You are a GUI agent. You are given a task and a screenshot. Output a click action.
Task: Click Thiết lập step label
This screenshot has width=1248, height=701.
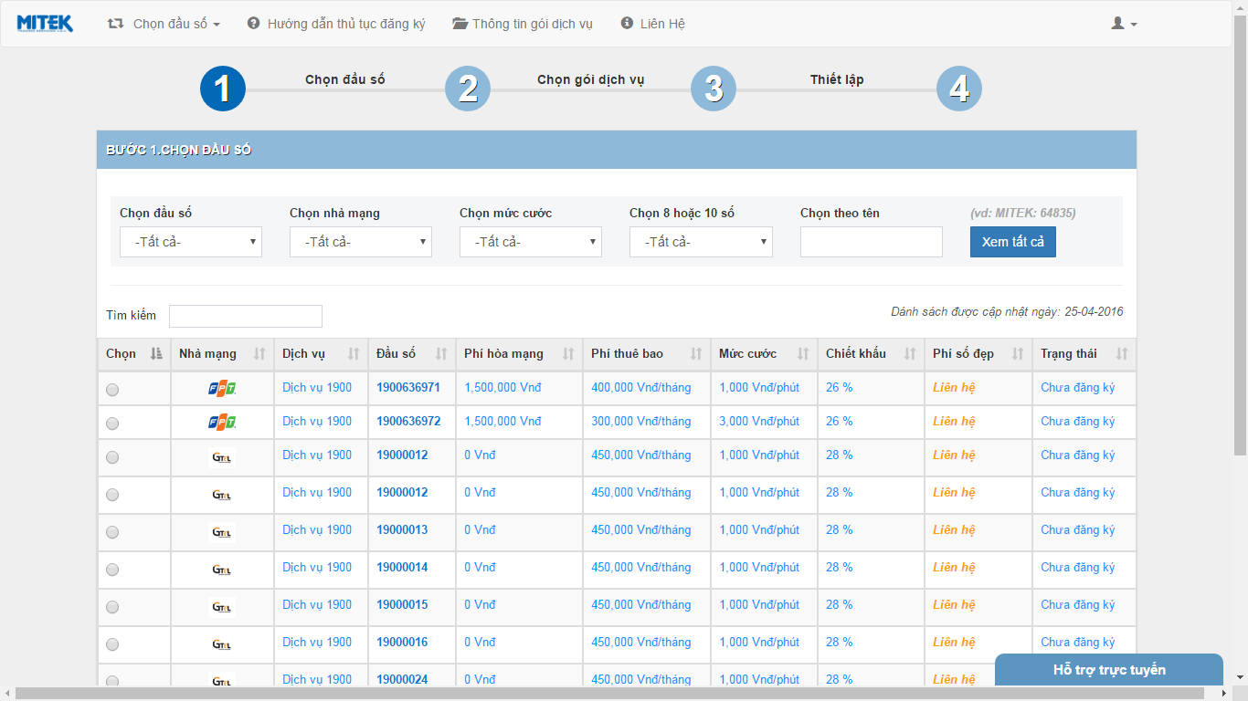pos(837,79)
